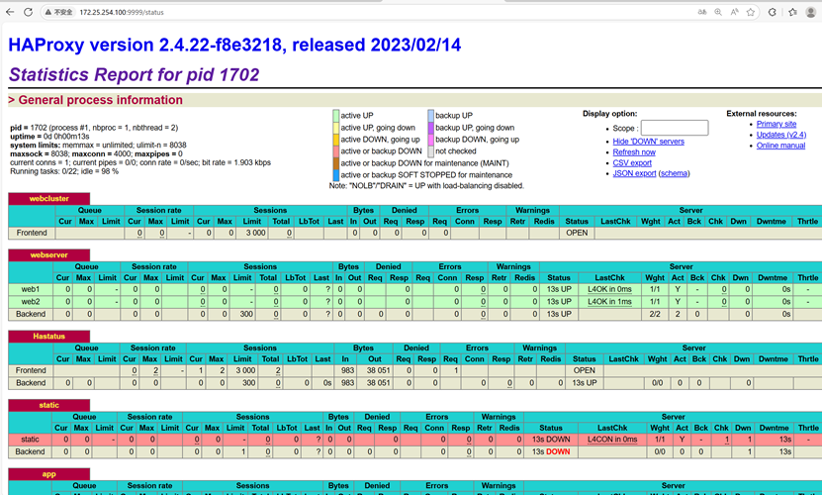Screen dimensions: 822x495
Task: Click 38 051 bytes out in Hastatus Frontend
Action: [378, 370]
